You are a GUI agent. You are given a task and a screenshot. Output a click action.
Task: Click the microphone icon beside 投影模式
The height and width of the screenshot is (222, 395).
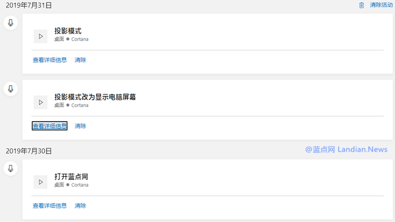tap(11, 23)
